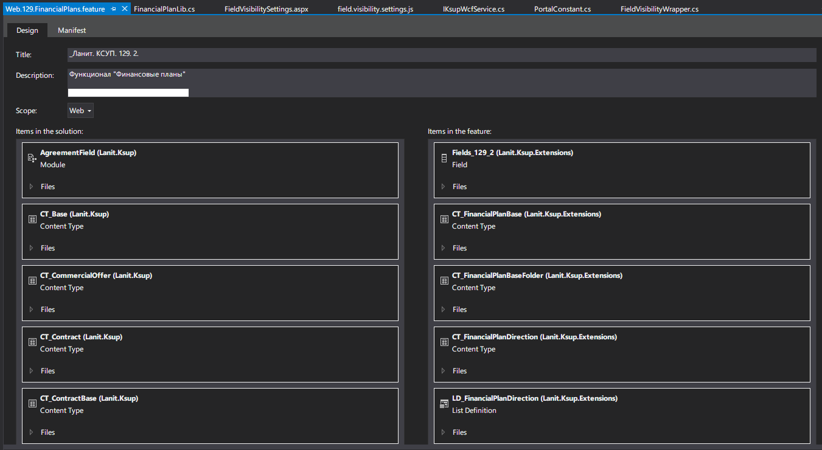This screenshot has width=822, height=450.
Task: Switch to the field.visibility.settings.js tab
Action: 375,9
